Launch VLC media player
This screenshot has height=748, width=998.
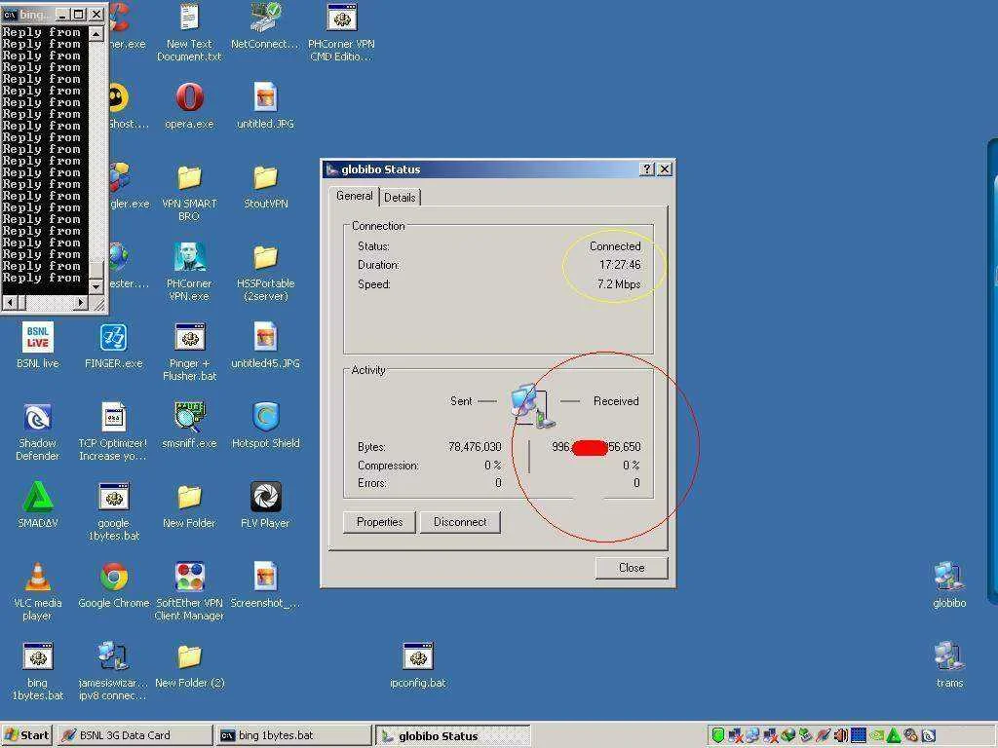point(38,591)
